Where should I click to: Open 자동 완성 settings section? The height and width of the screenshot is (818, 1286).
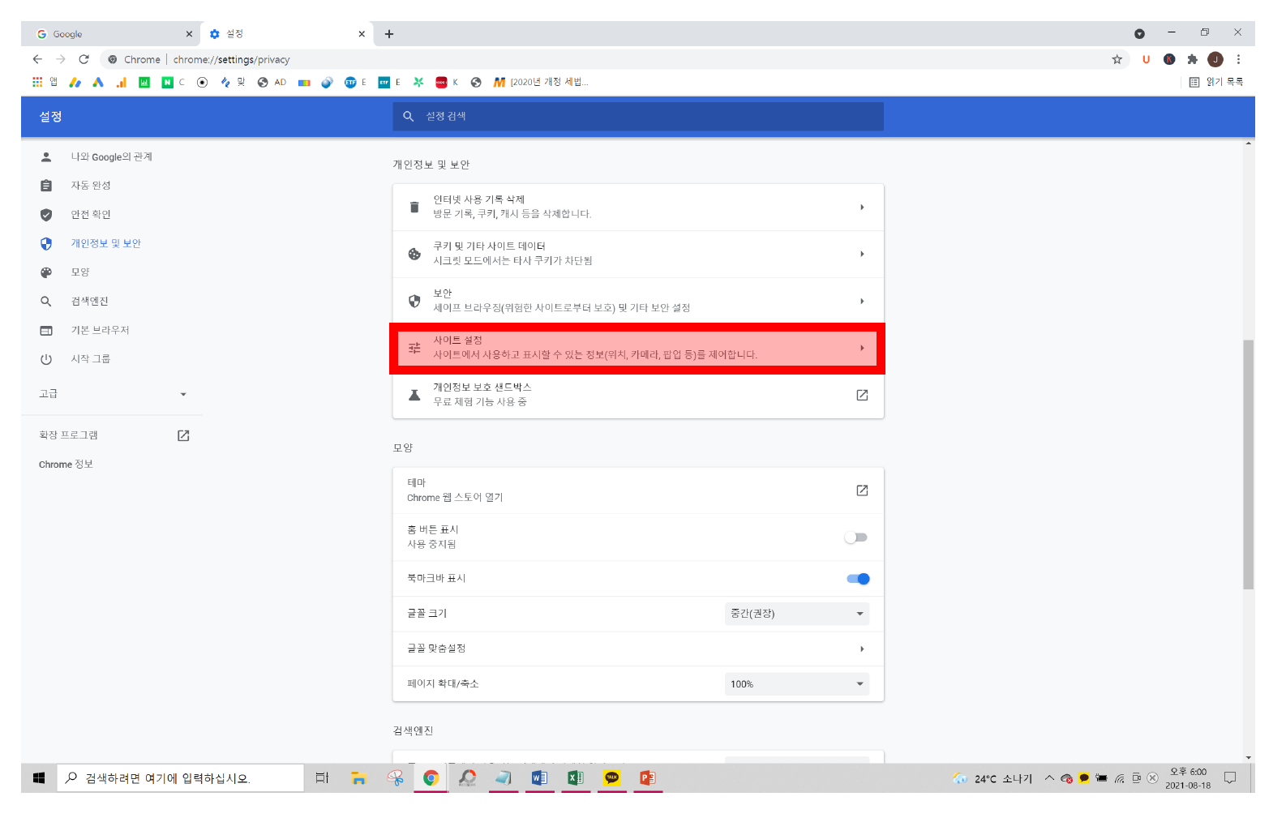click(91, 186)
